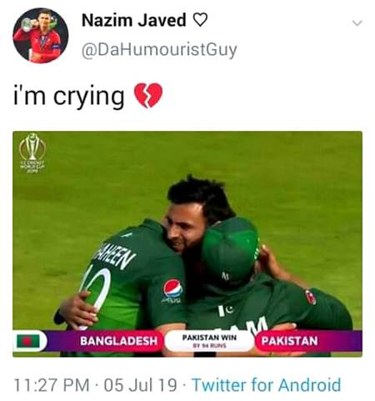The image size is (375, 401).
Task: Open the 11:27 PM timestamp
Action: [x=52, y=385]
